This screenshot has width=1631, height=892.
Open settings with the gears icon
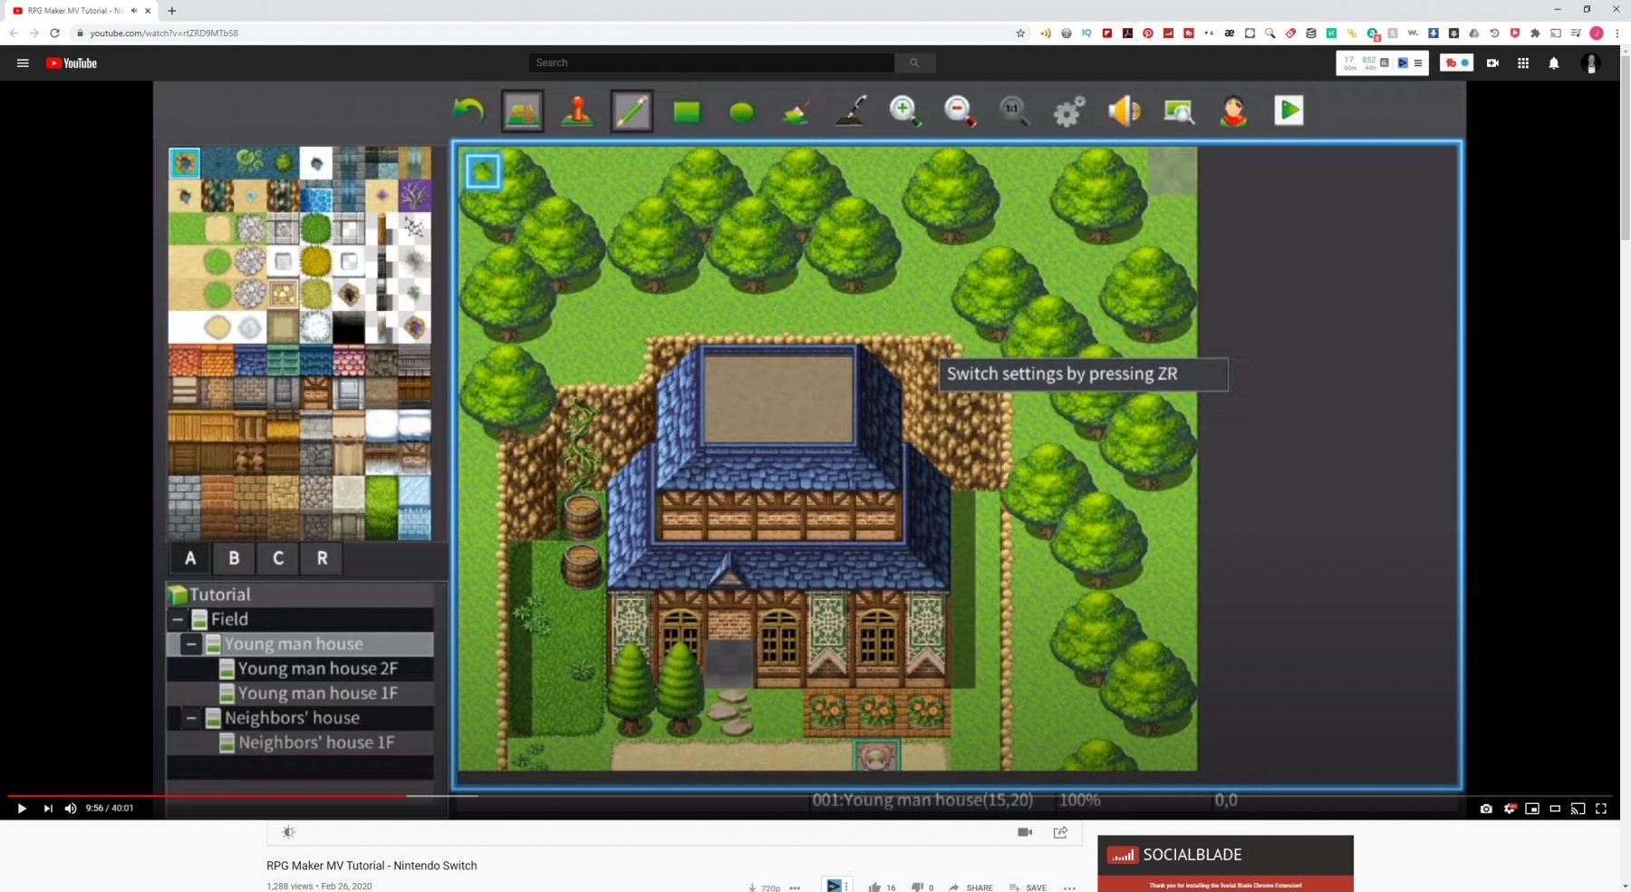[x=1069, y=111]
